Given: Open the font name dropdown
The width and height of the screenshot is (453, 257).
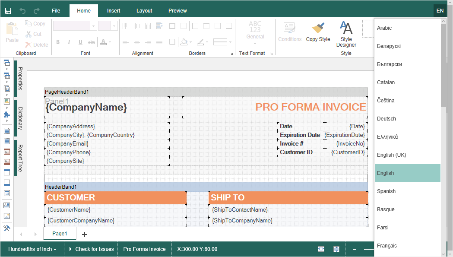Looking at the screenshot, I should pyautogui.click(x=93, y=26).
